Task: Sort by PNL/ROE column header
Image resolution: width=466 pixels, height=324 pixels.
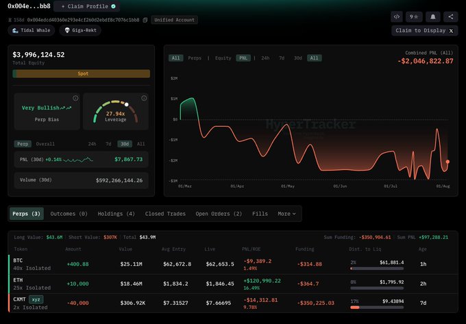Action: (251, 249)
